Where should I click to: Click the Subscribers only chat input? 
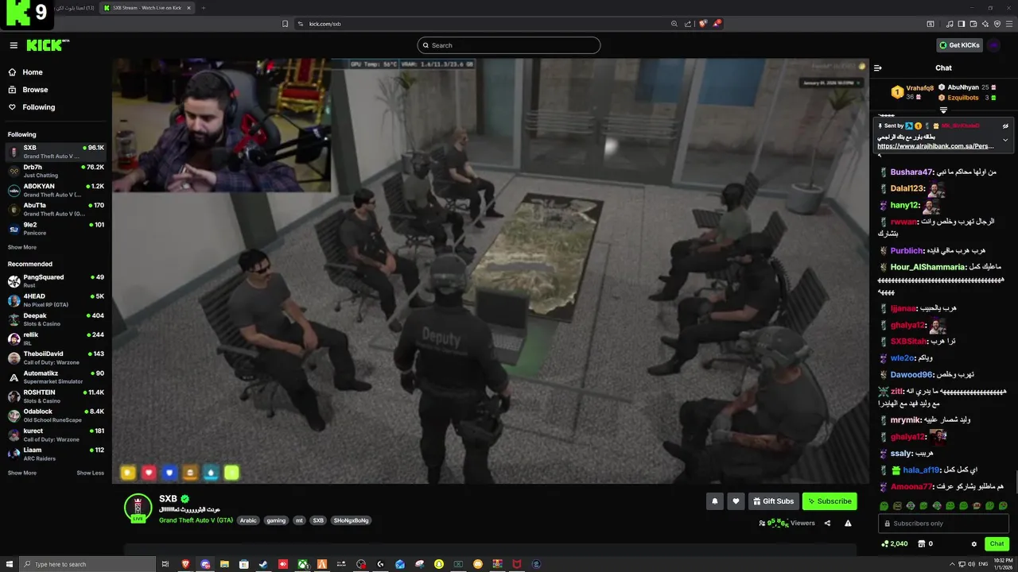943,524
